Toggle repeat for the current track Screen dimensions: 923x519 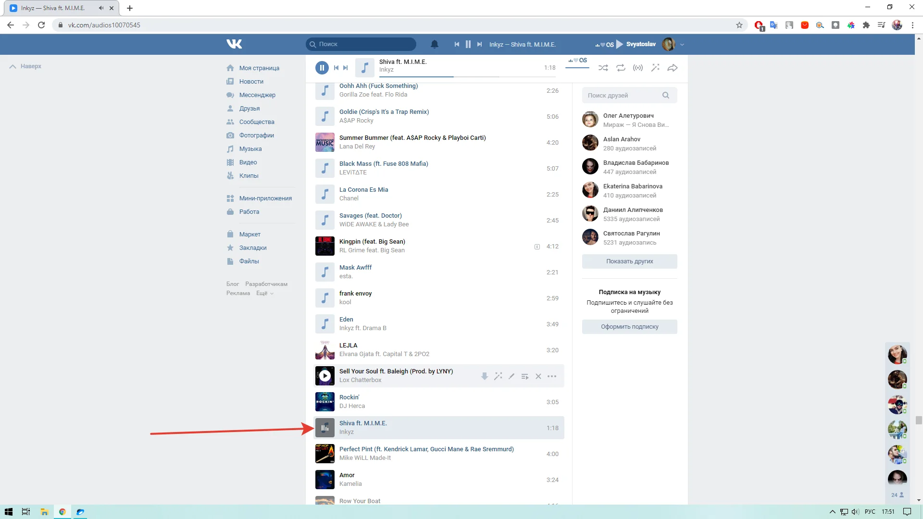(621, 68)
